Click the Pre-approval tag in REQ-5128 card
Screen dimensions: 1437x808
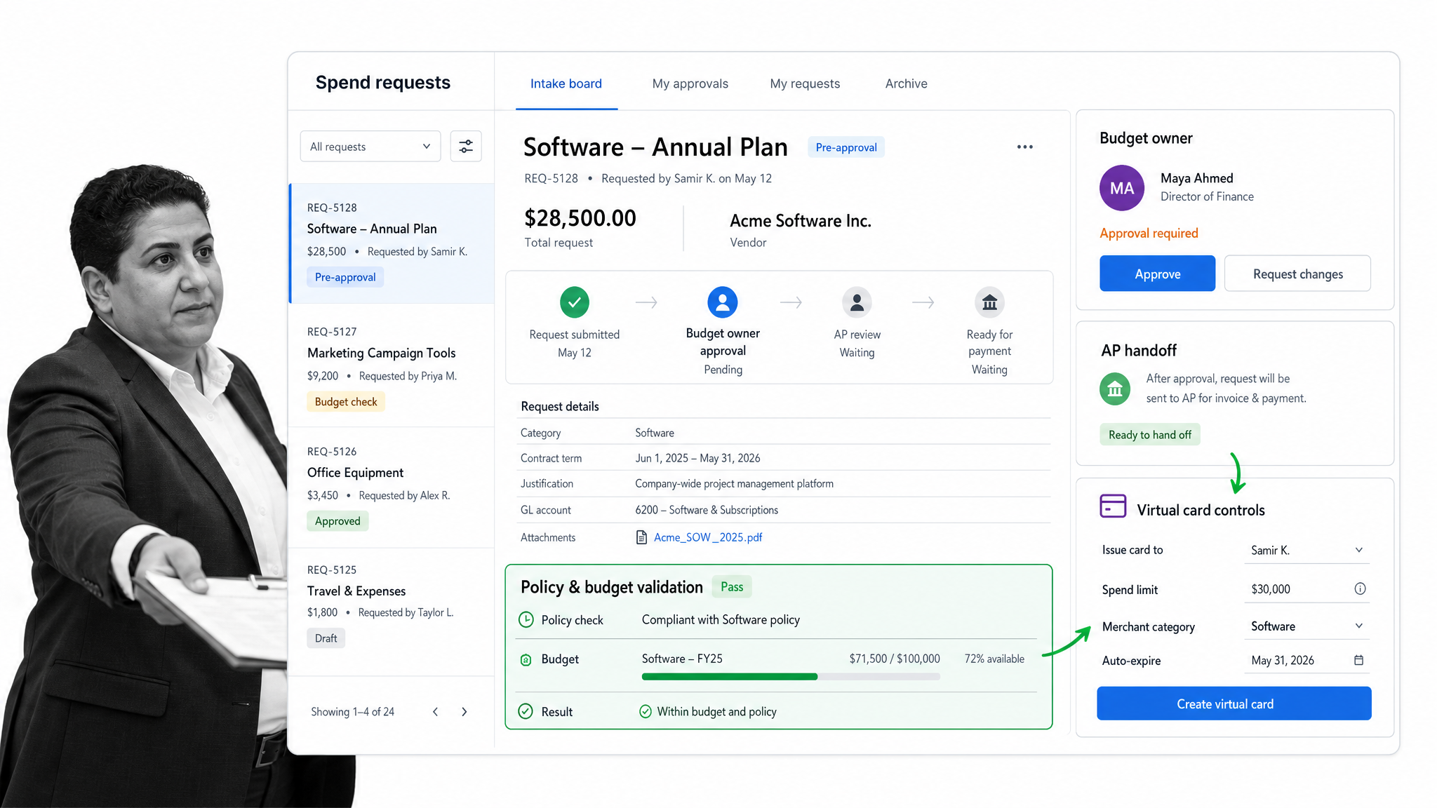pyautogui.click(x=345, y=277)
